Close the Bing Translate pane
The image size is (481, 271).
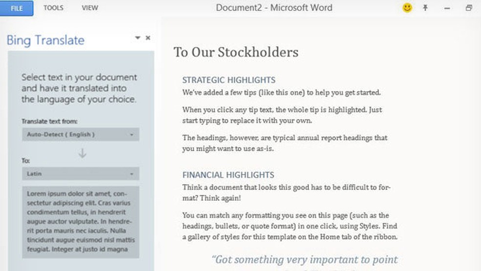148,38
